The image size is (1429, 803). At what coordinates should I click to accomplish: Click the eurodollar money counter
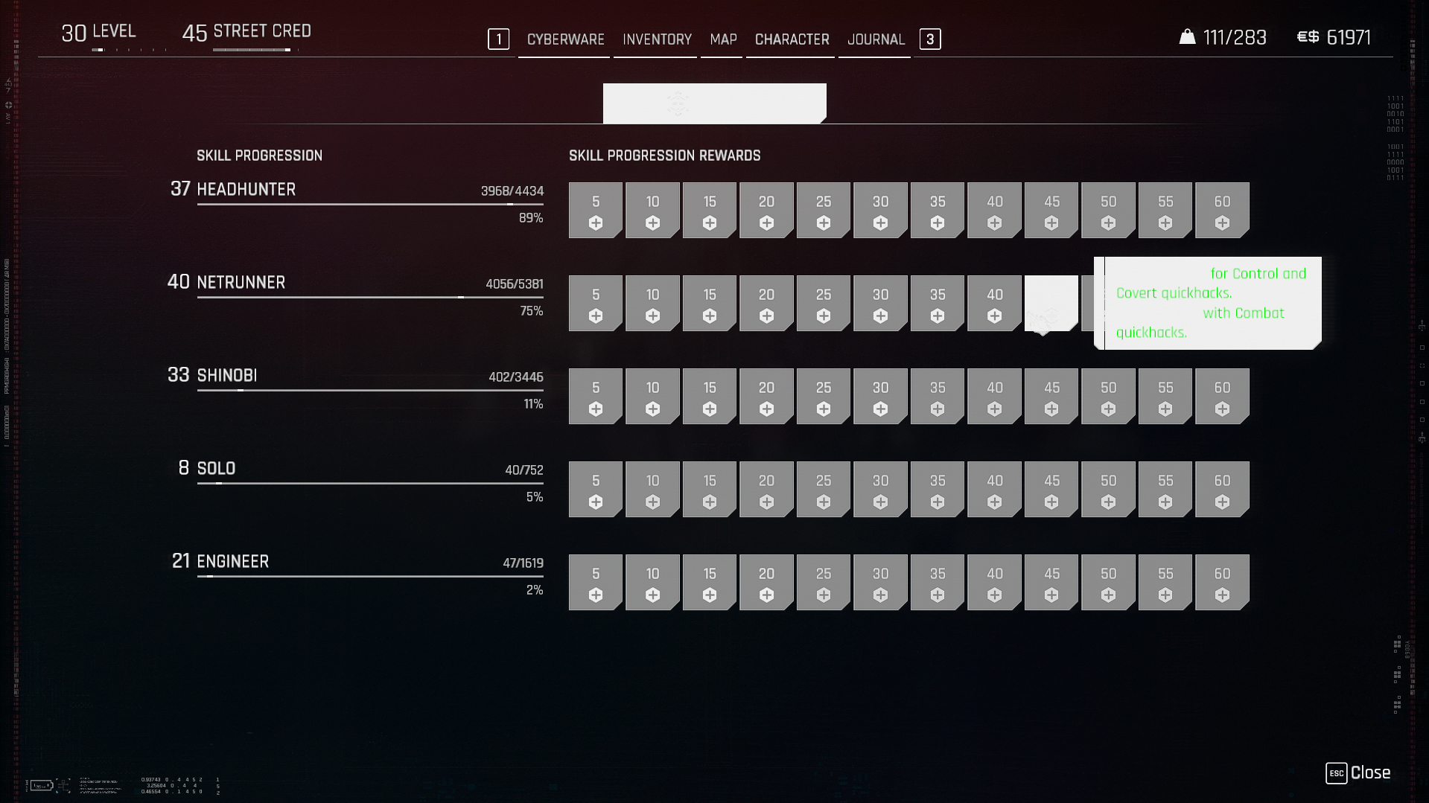(1333, 37)
